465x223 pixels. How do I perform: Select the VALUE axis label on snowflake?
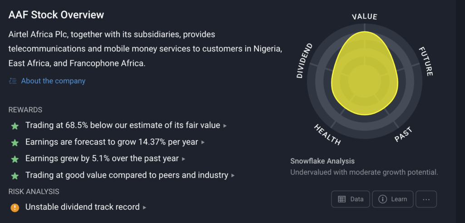[365, 17]
